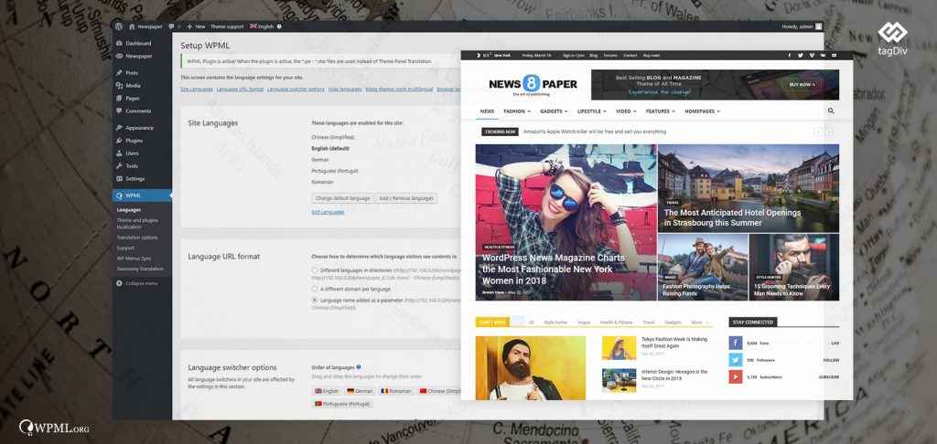Expand the More dropdown in Don't Miss tabs
Viewport: 937px width, 444px height.
coord(699,322)
